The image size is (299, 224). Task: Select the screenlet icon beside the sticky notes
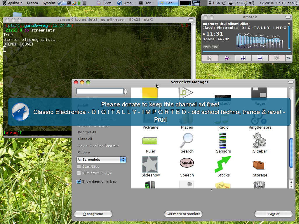click(187, 184)
